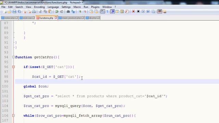Switch to the style.css tab

coord(27,18)
